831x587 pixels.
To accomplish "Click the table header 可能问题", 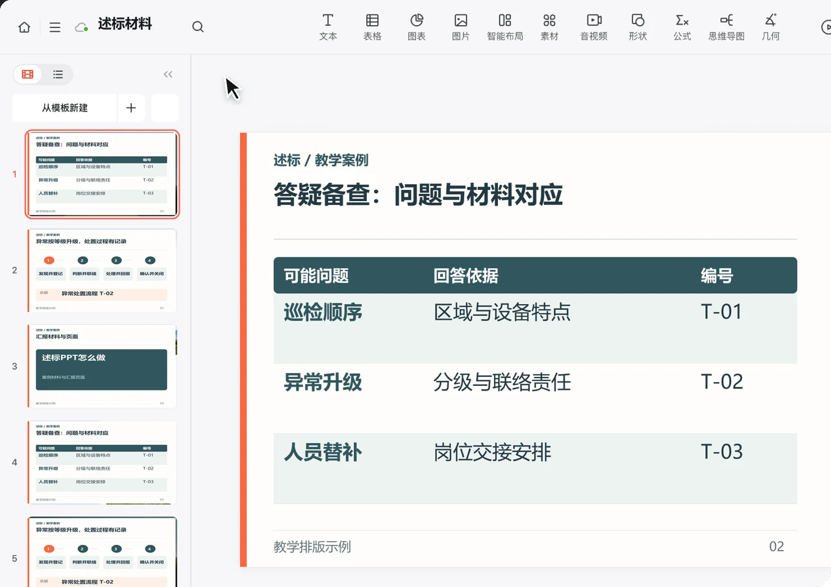I will click(316, 276).
